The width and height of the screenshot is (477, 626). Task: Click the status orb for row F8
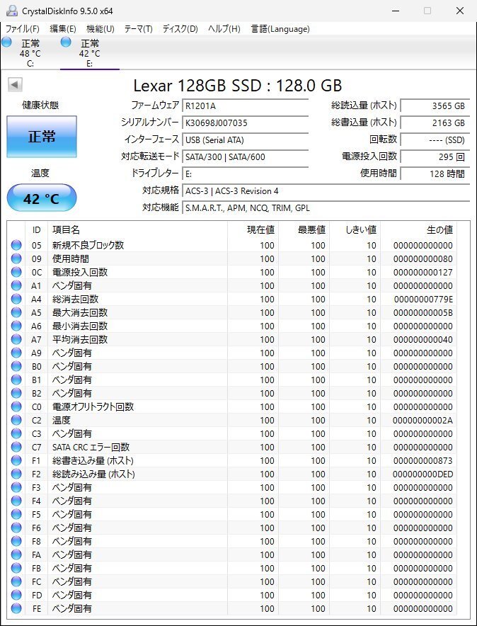tap(16, 541)
